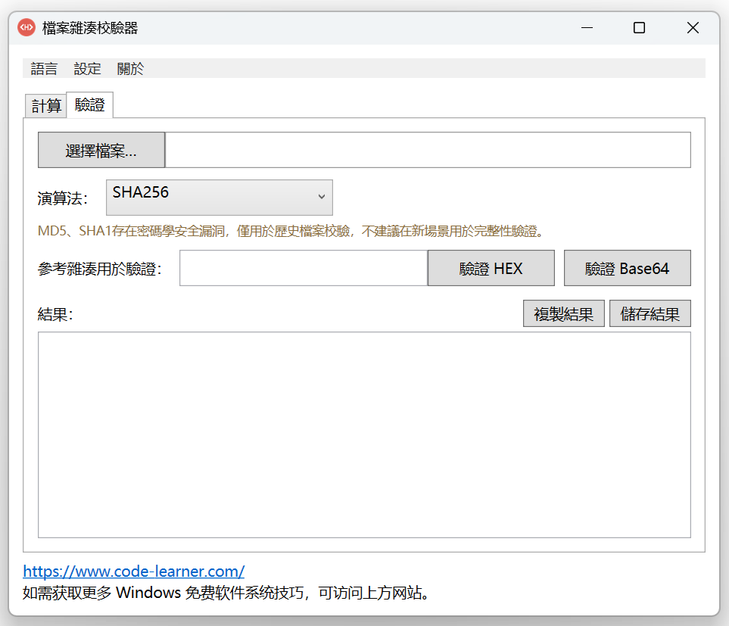Maximize the 檔案雜湊校驗器 window
Image resolution: width=729 pixels, height=626 pixels.
(x=639, y=28)
